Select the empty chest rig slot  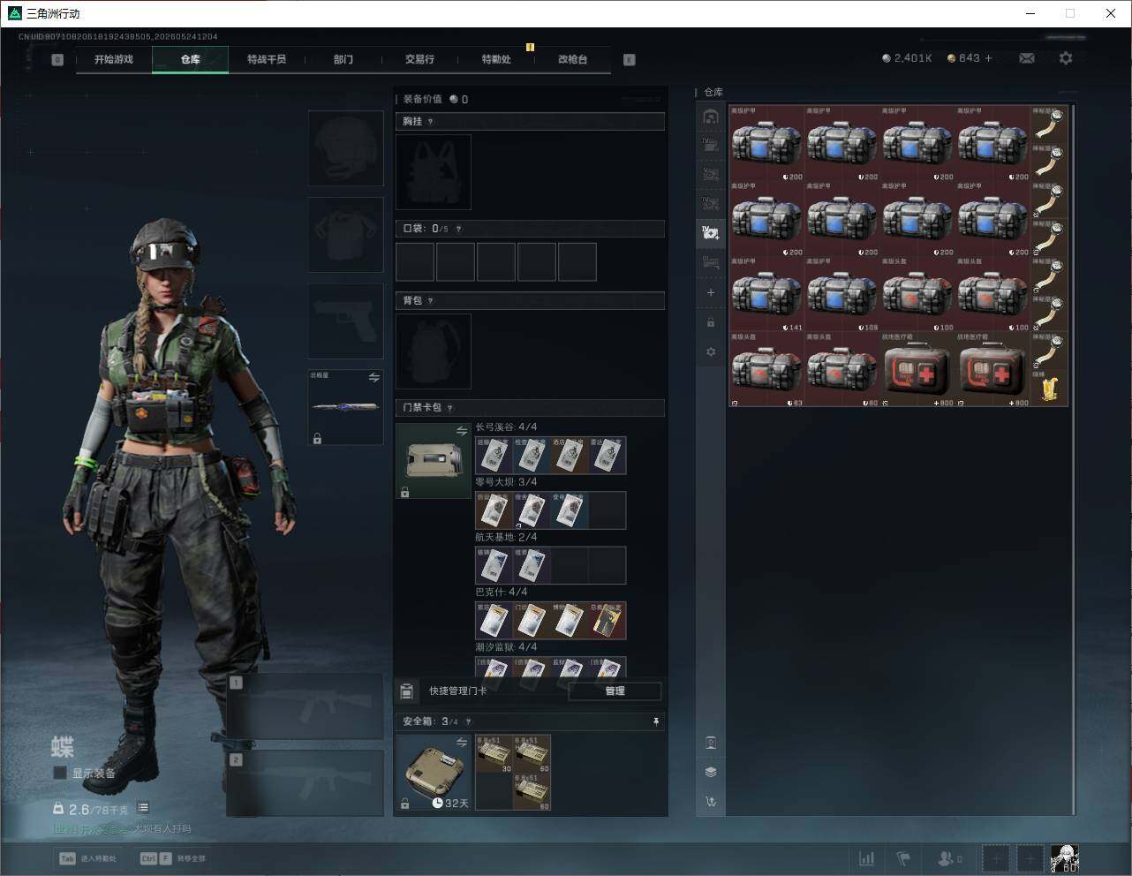click(434, 172)
